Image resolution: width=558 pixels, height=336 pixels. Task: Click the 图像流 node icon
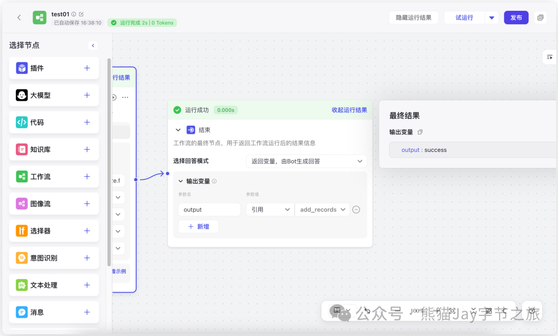22,204
